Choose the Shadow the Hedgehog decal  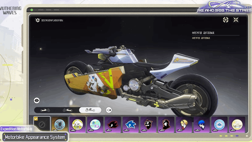[x=113, y=124]
